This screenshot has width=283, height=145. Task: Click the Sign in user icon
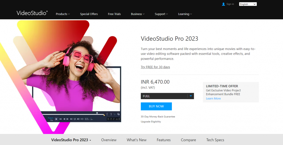tap(223, 4)
